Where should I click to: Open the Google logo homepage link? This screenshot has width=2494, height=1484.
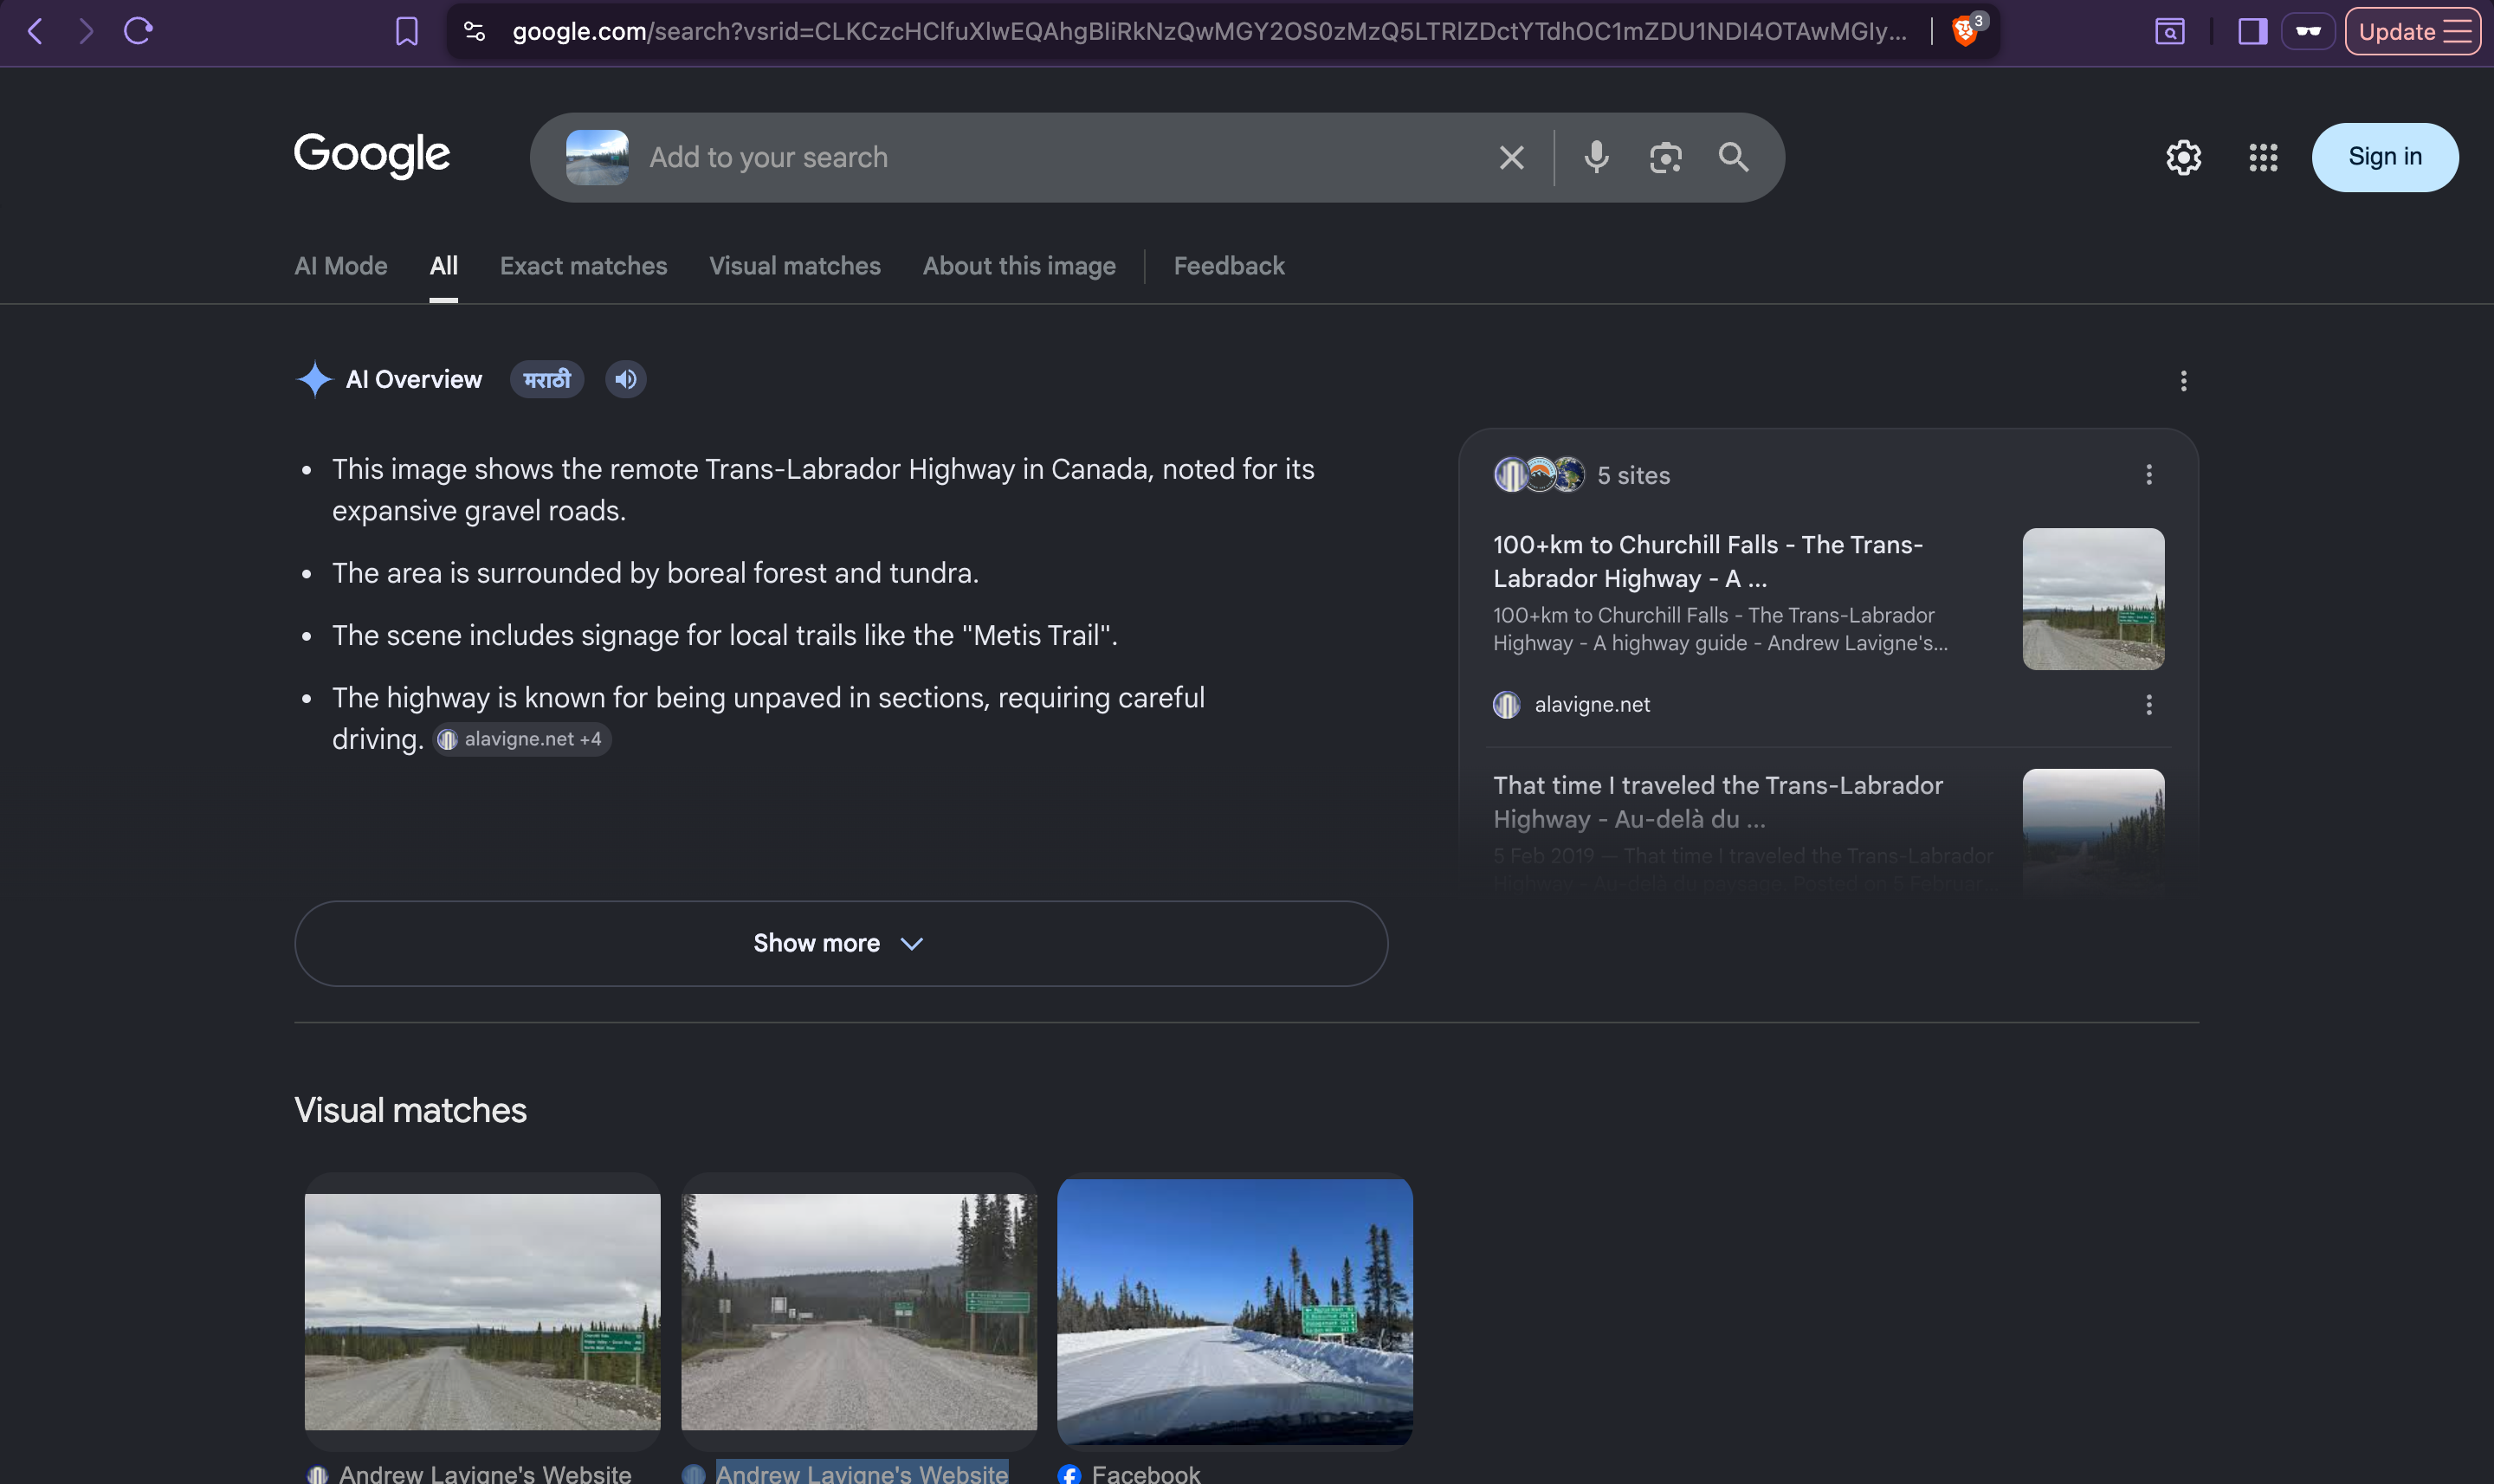pyautogui.click(x=371, y=155)
